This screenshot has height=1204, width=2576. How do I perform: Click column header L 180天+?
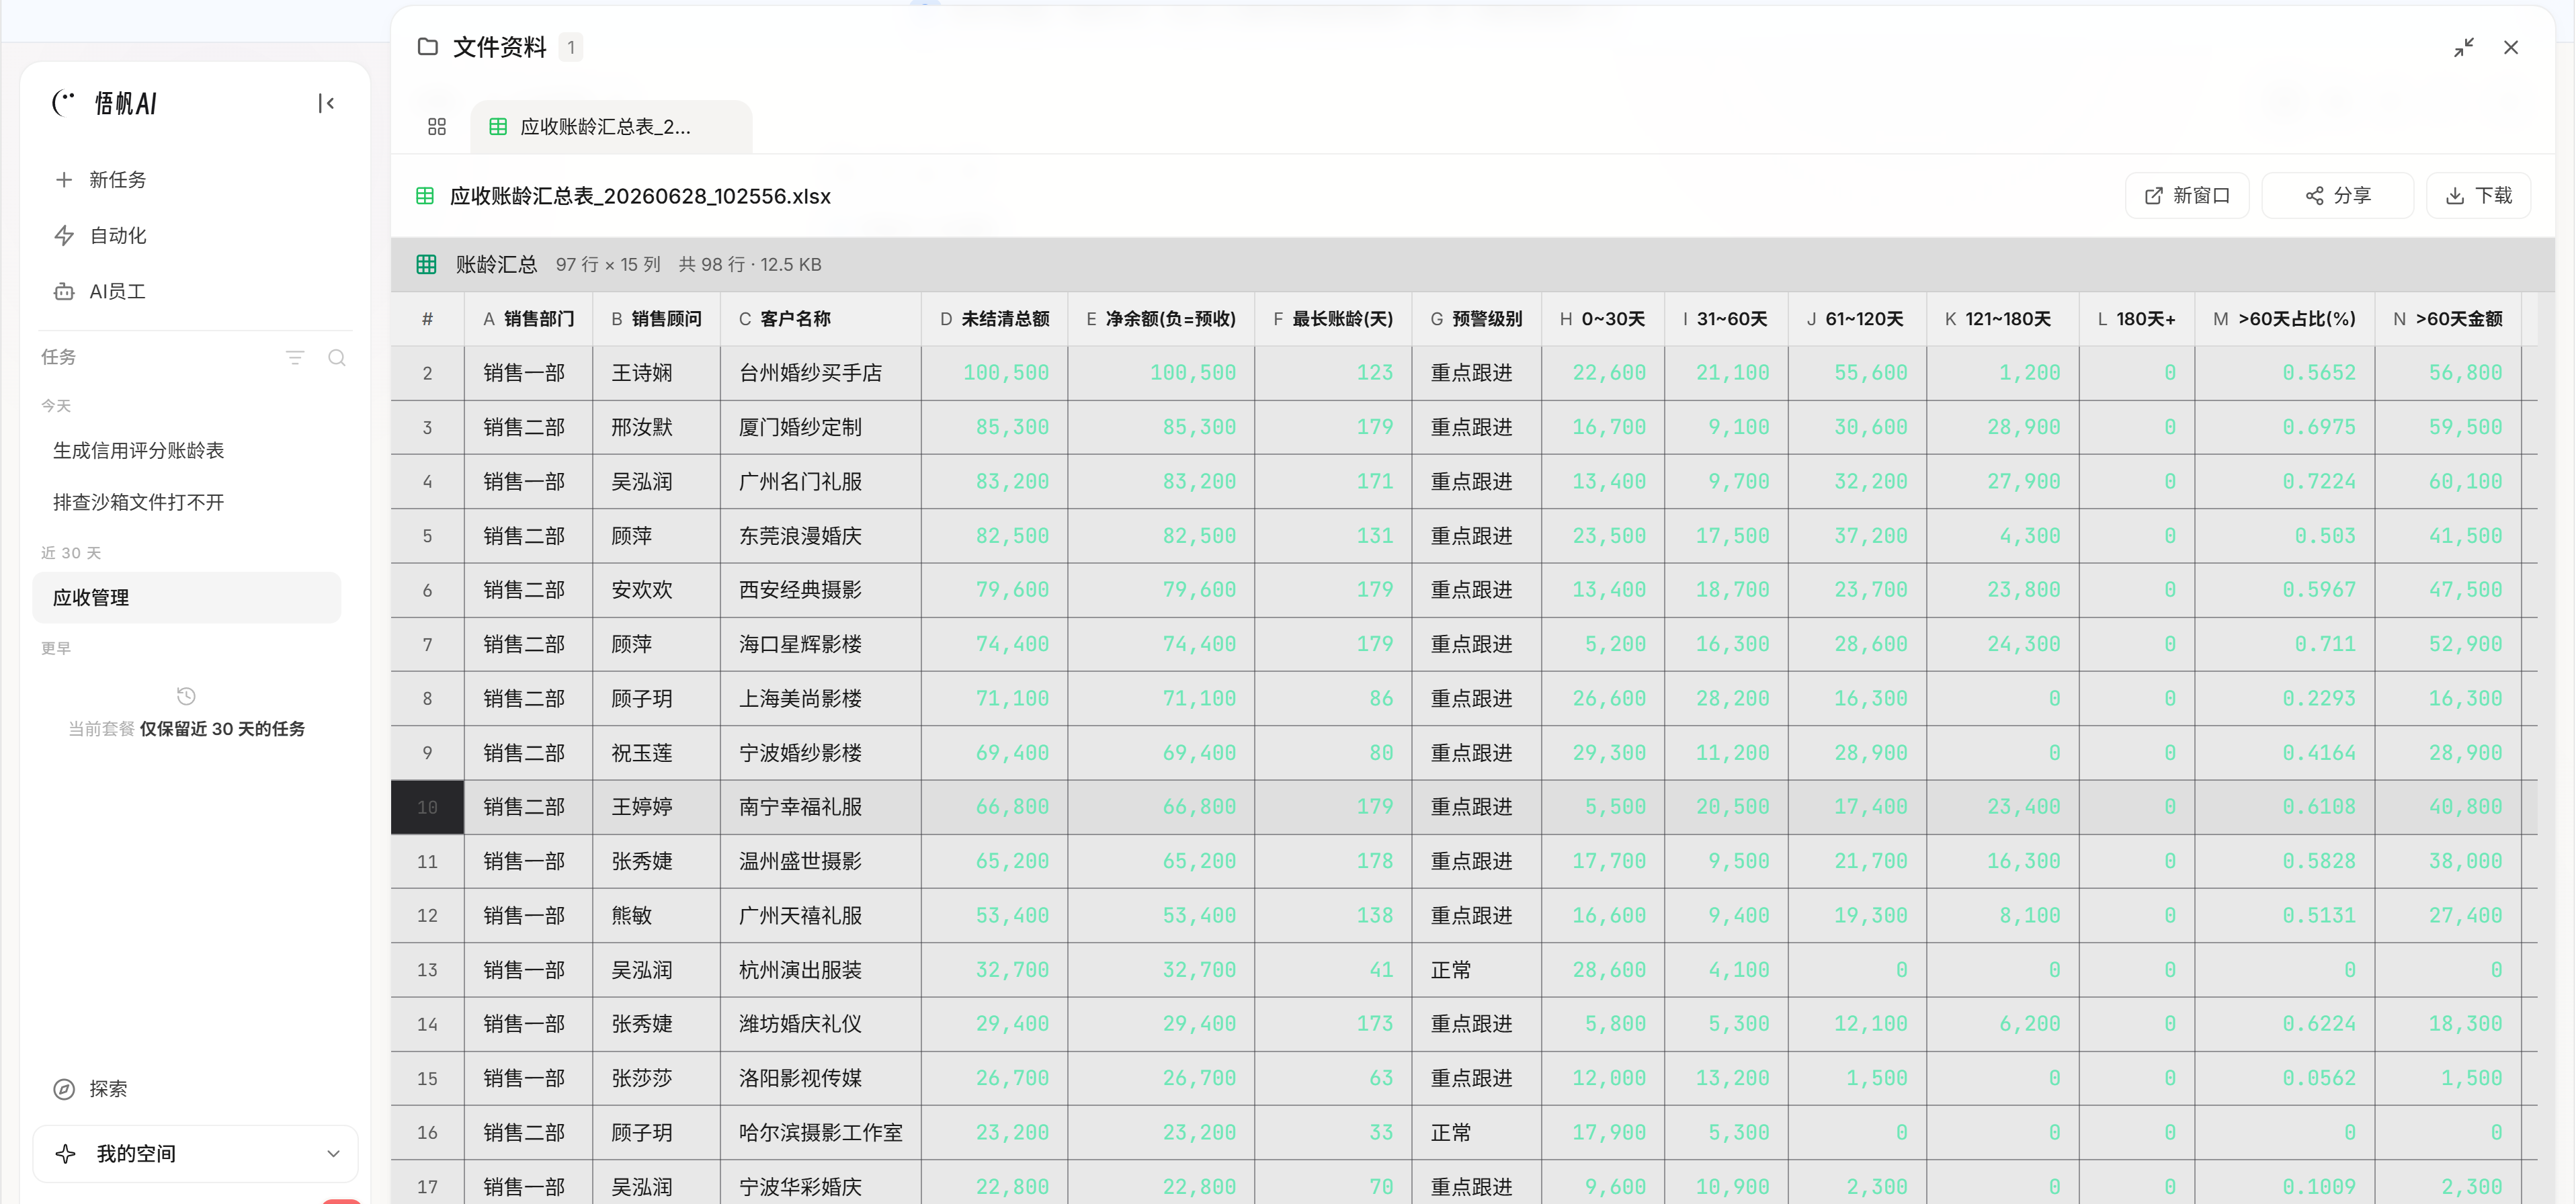pyautogui.click(x=2137, y=319)
